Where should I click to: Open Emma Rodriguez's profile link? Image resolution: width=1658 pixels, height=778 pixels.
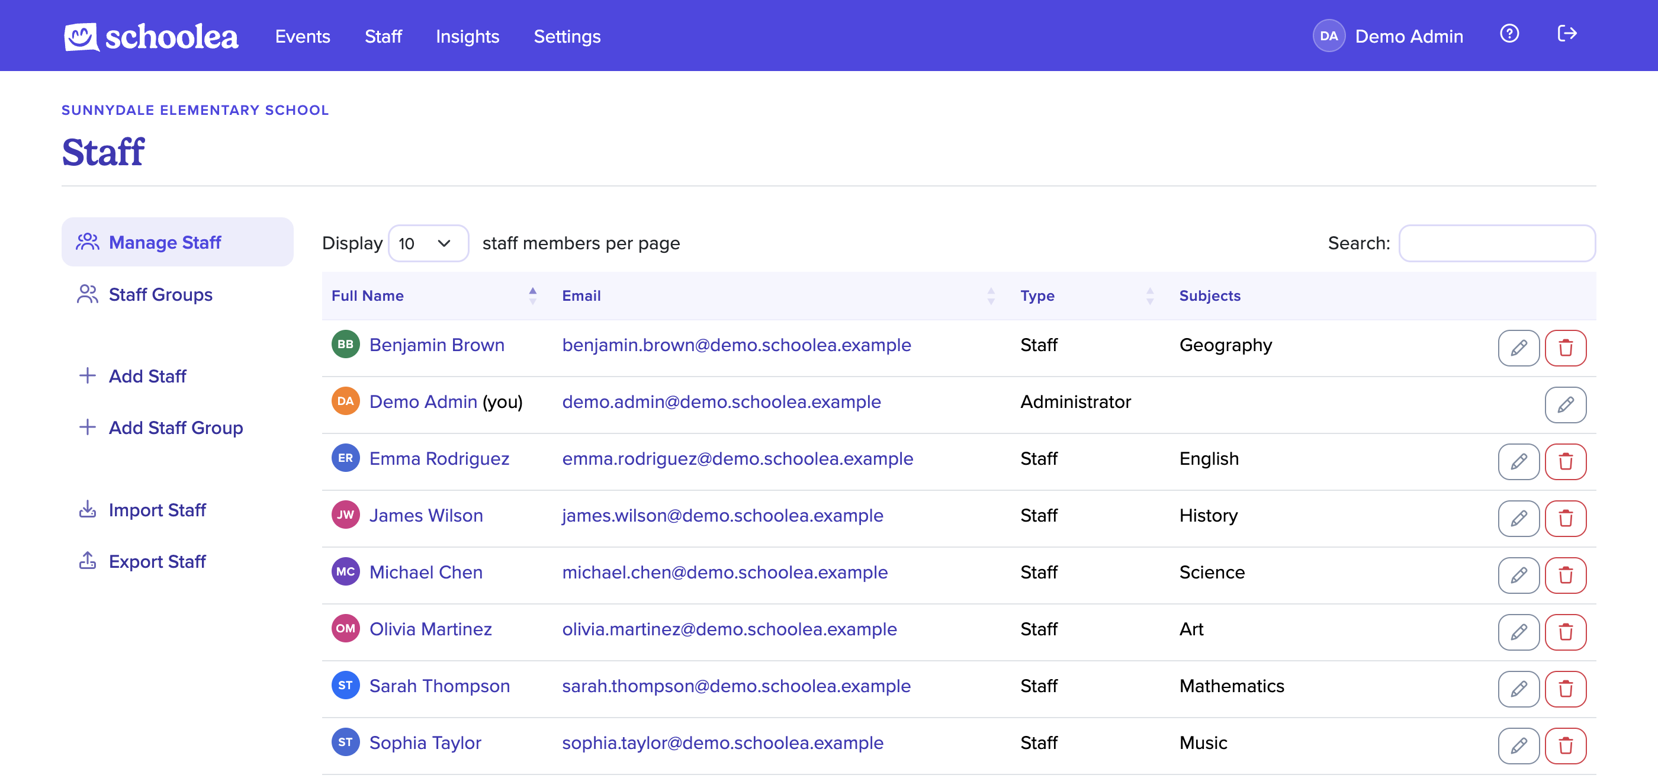[439, 459]
